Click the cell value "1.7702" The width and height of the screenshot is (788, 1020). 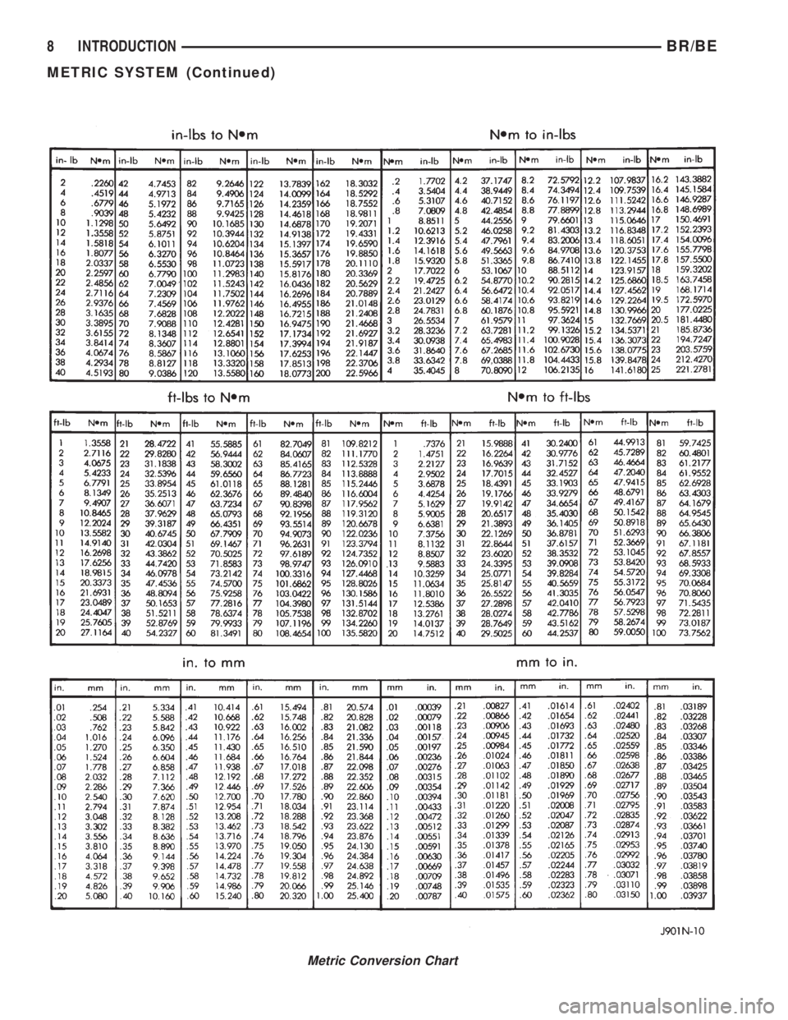pyautogui.click(x=428, y=184)
